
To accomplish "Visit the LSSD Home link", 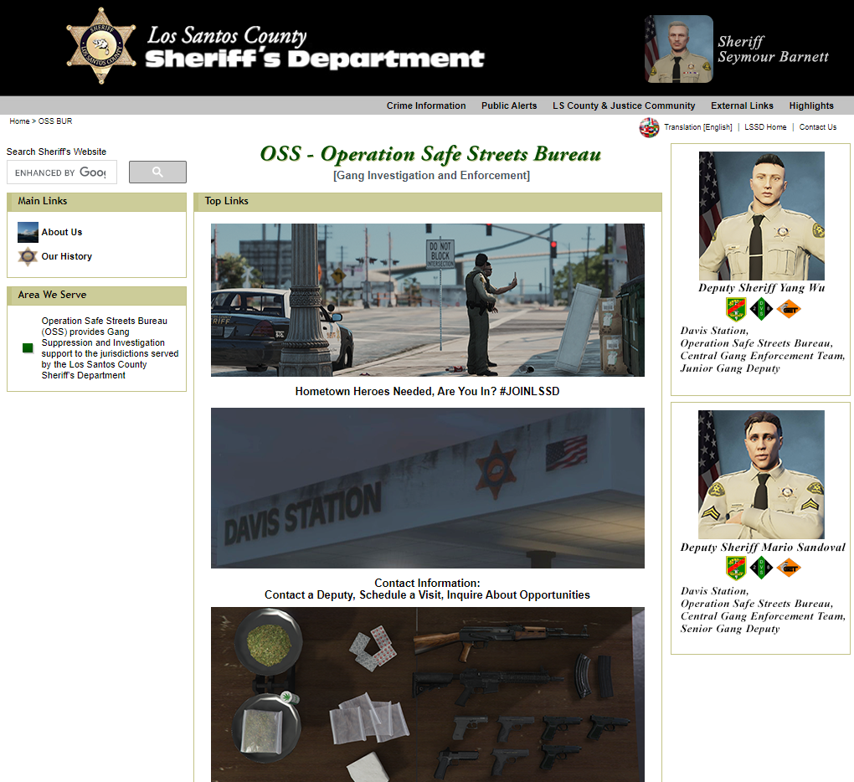I will (x=765, y=127).
